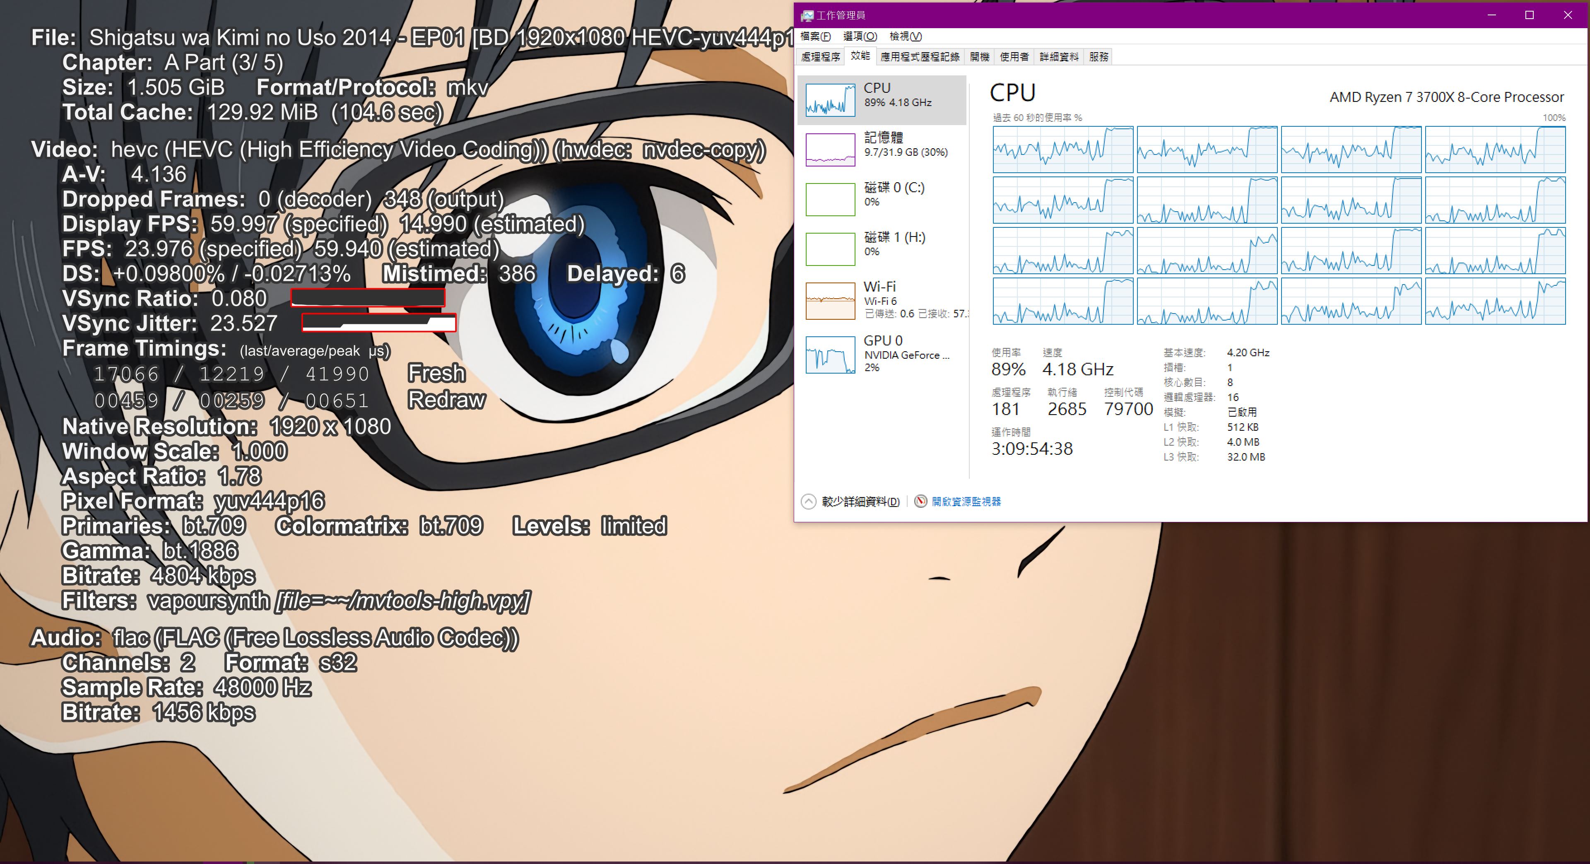Click the mpv Total Cache 129.92 MiB line
The image size is (1590, 864).
pos(253,112)
